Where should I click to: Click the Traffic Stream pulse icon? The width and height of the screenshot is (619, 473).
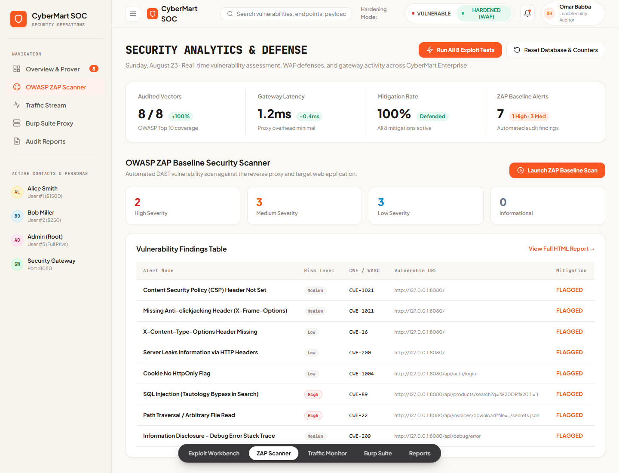[17, 105]
